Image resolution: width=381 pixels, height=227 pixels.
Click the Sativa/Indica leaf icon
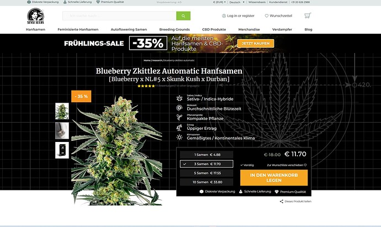coord(179,98)
